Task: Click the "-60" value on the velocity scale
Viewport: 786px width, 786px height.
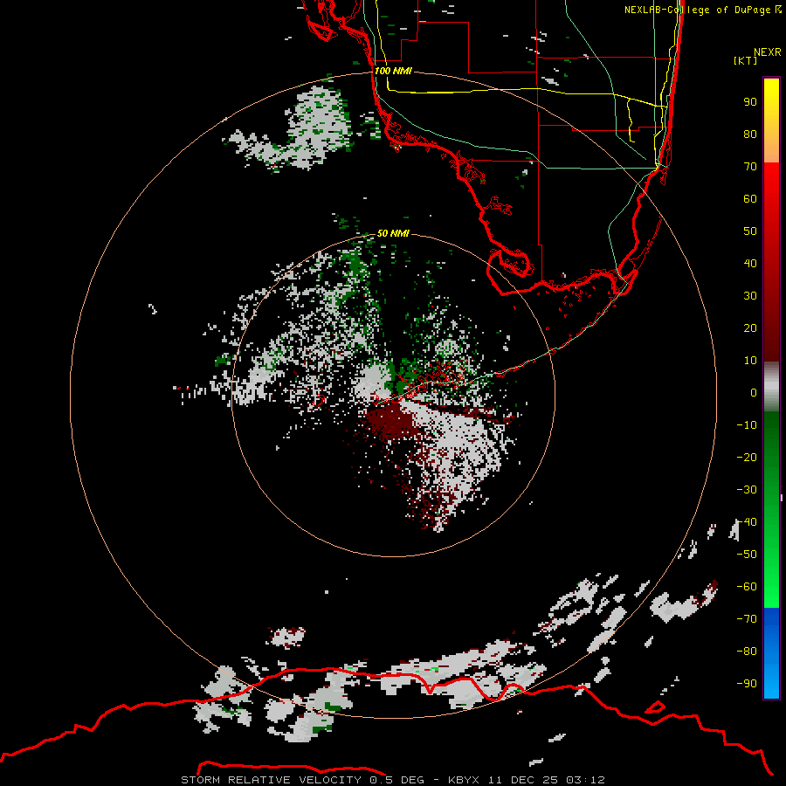Action: coord(747,587)
